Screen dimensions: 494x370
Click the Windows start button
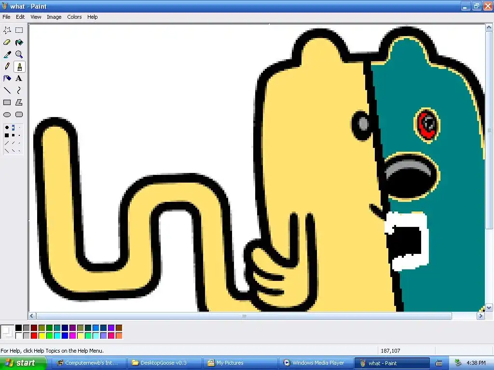point(23,363)
